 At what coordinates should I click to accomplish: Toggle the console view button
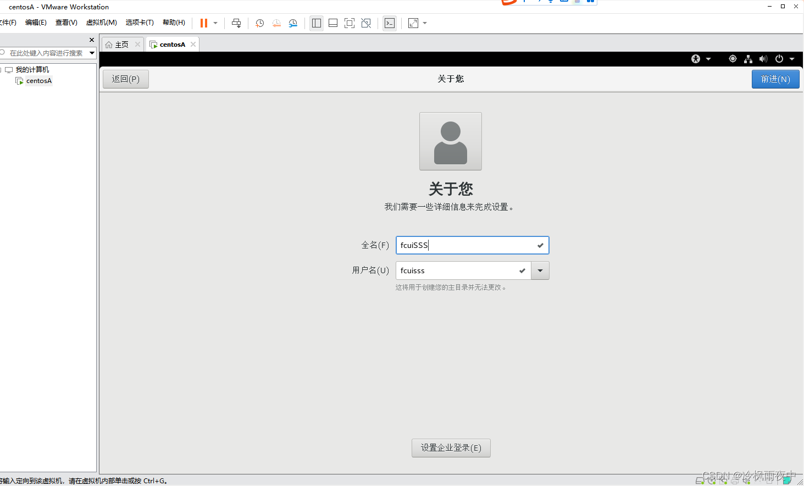click(x=390, y=23)
